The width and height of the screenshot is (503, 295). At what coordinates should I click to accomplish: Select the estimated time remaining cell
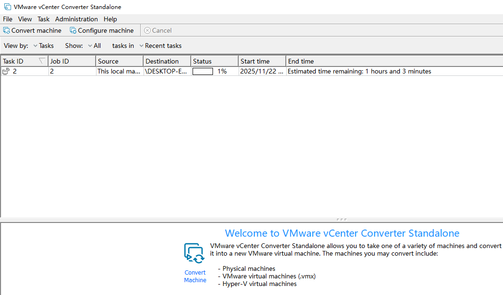click(x=359, y=72)
